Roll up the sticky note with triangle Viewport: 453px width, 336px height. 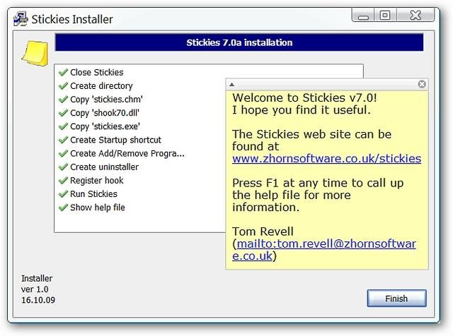click(231, 85)
